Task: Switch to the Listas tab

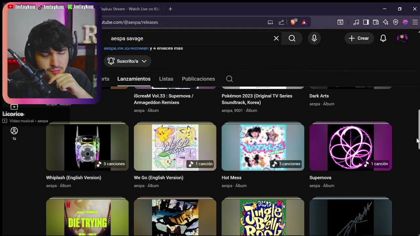Action: pos(166,79)
